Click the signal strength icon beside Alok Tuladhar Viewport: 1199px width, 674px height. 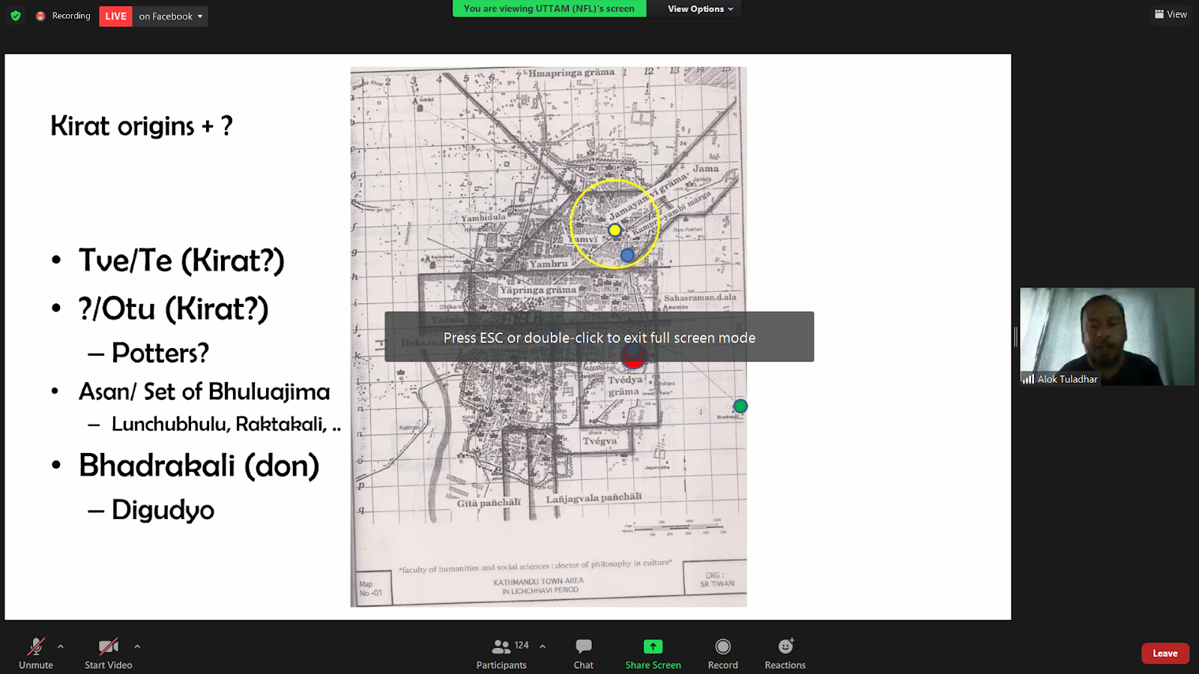[1028, 379]
